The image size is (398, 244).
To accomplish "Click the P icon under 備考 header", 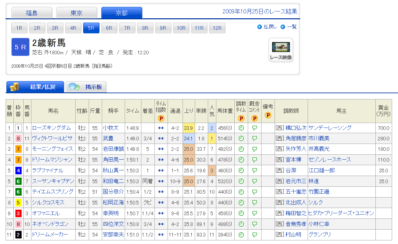I will click(268, 115).
